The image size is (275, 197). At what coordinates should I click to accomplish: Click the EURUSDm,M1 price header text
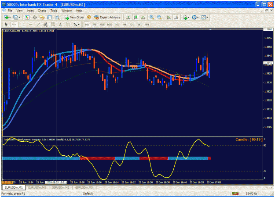[29, 31]
